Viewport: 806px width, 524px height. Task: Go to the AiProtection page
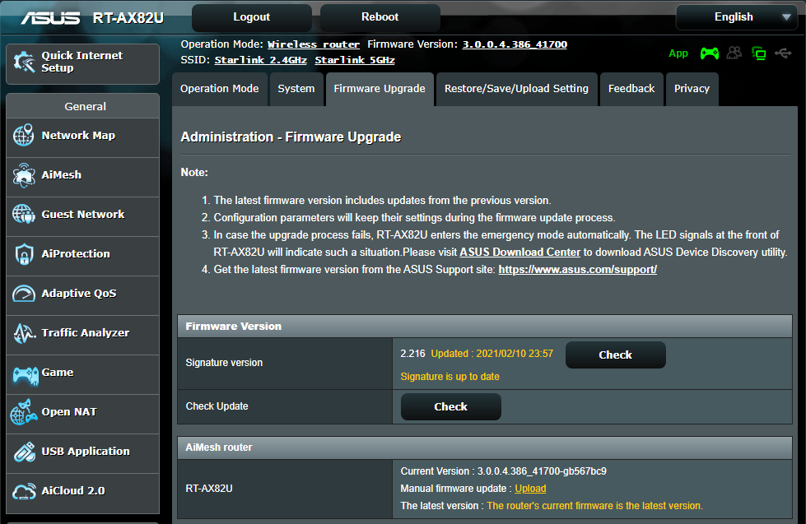coord(83,257)
